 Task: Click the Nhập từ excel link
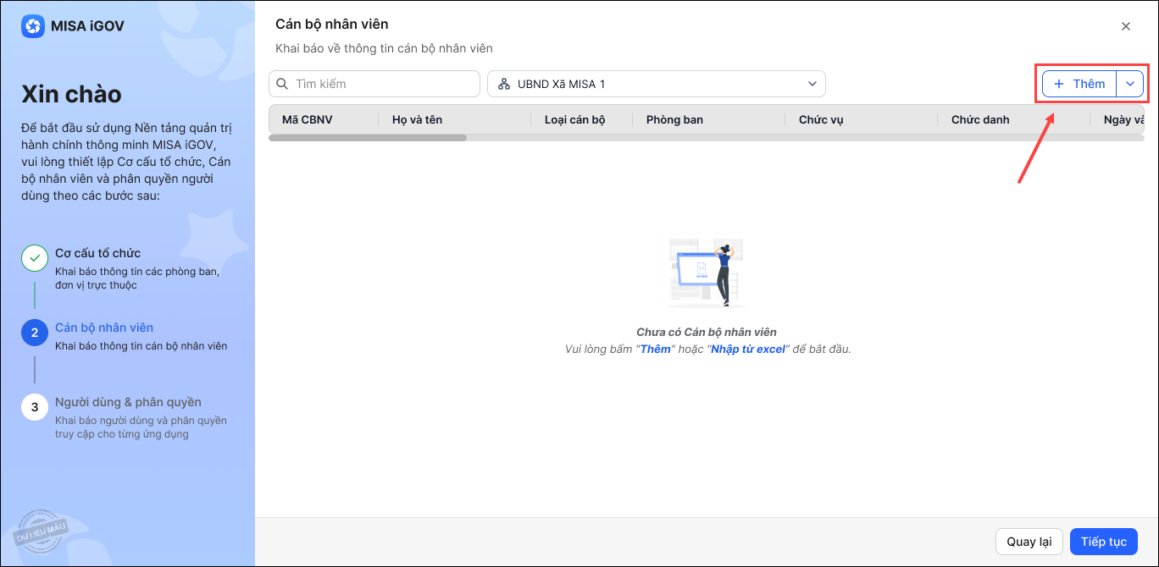pos(749,349)
